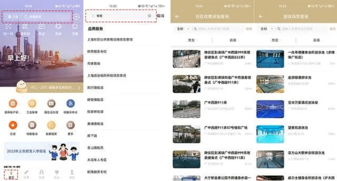Expand 类型 filter on swimming venues page
This screenshot has width=337, height=181.
(x=276, y=40)
